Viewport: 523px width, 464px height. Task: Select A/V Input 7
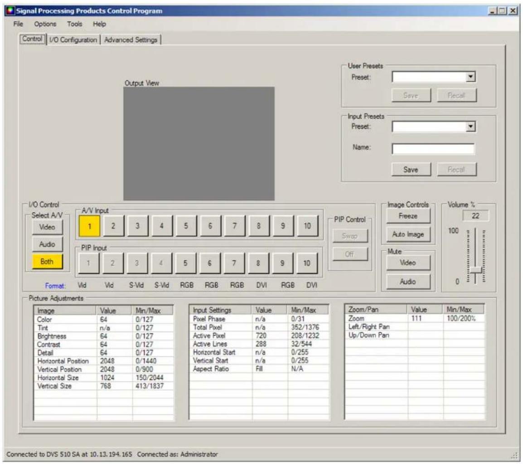(x=234, y=226)
